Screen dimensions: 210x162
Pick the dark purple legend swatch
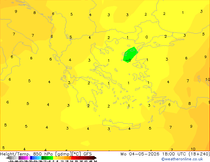[20, 158]
